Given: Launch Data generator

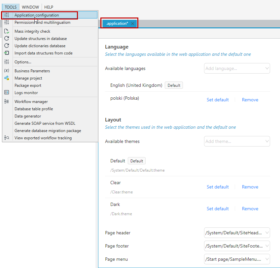Looking at the screenshot, I should point(50,116).
